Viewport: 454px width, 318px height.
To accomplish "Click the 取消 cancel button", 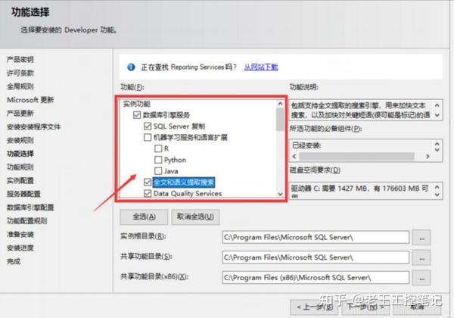I will click(x=417, y=307).
